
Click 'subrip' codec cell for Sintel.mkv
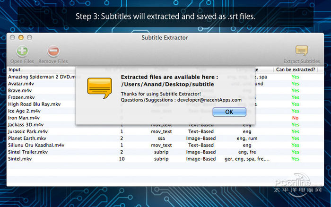tap(161, 159)
